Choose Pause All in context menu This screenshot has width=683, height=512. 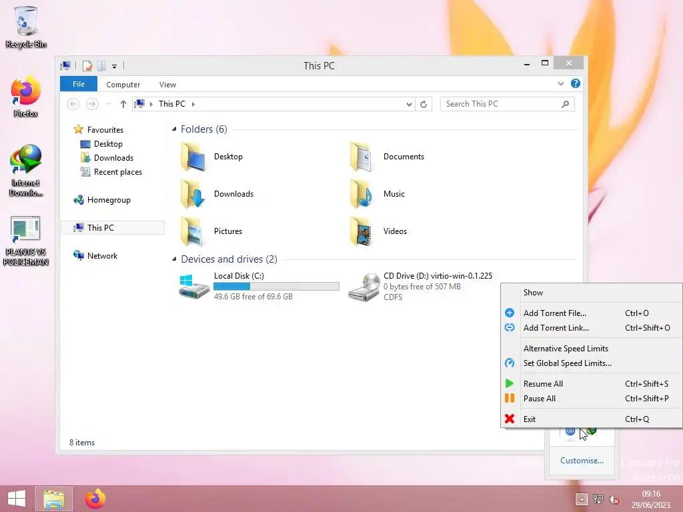point(592,399)
